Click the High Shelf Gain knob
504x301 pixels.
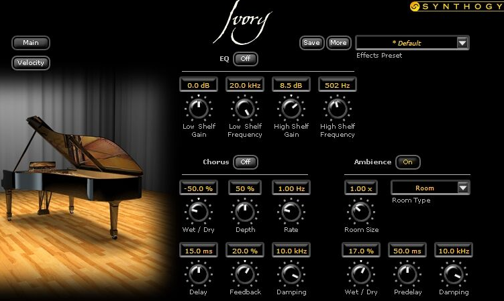pyautogui.click(x=291, y=109)
